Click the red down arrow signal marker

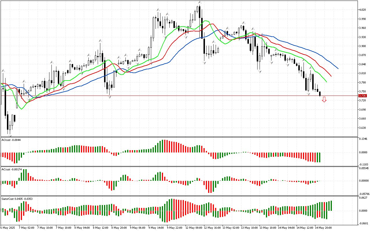(x=324, y=100)
